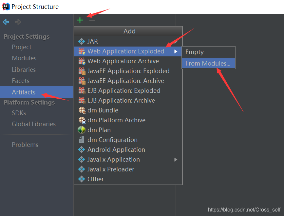Click the JavaFx Application diamond icon
The width and height of the screenshot is (284, 216).
coord(82,160)
